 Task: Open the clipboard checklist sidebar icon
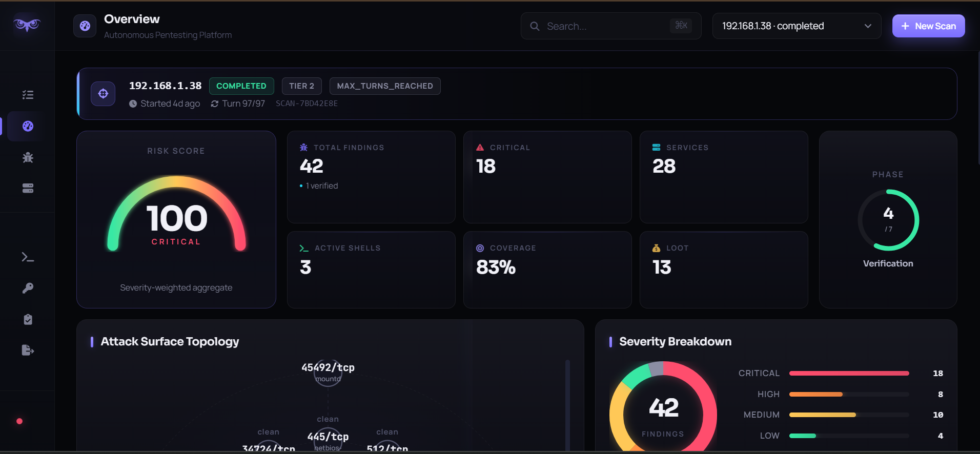pos(28,319)
